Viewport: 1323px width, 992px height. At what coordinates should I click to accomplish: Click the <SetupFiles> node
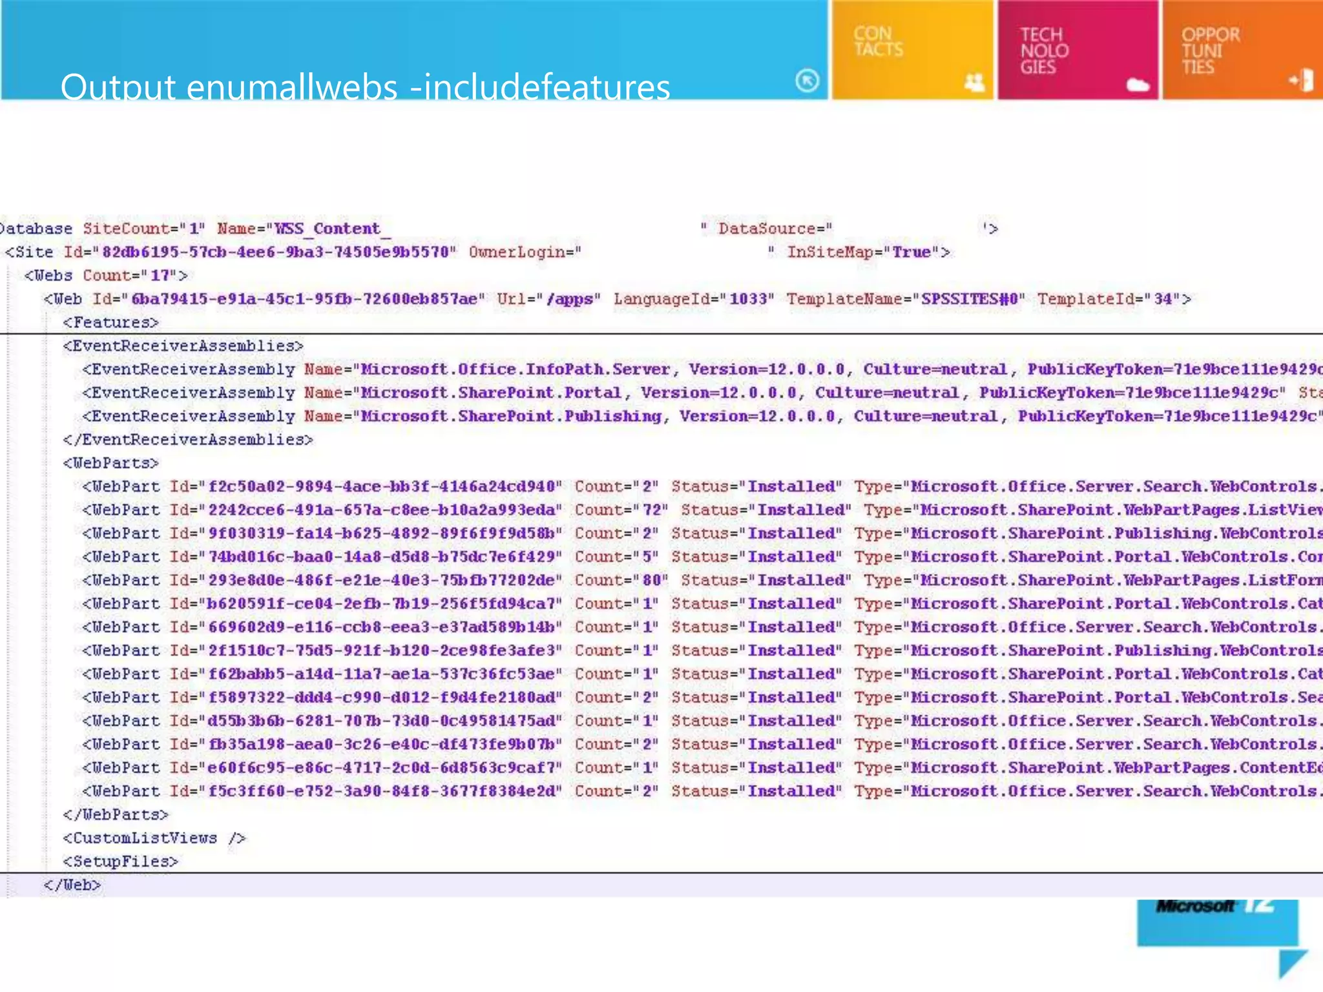coord(120,862)
